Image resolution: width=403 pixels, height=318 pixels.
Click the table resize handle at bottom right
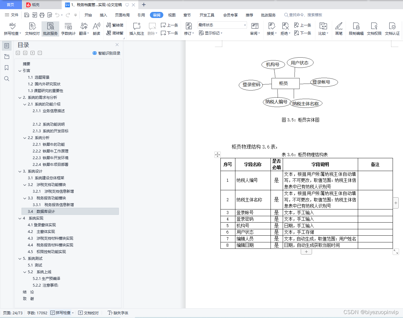point(396,252)
